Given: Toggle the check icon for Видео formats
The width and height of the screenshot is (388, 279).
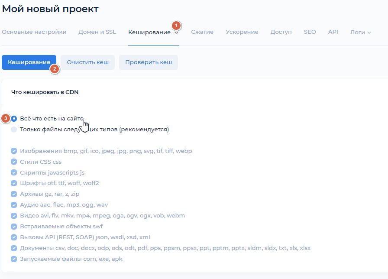Looking at the screenshot, I should tap(13, 215).
